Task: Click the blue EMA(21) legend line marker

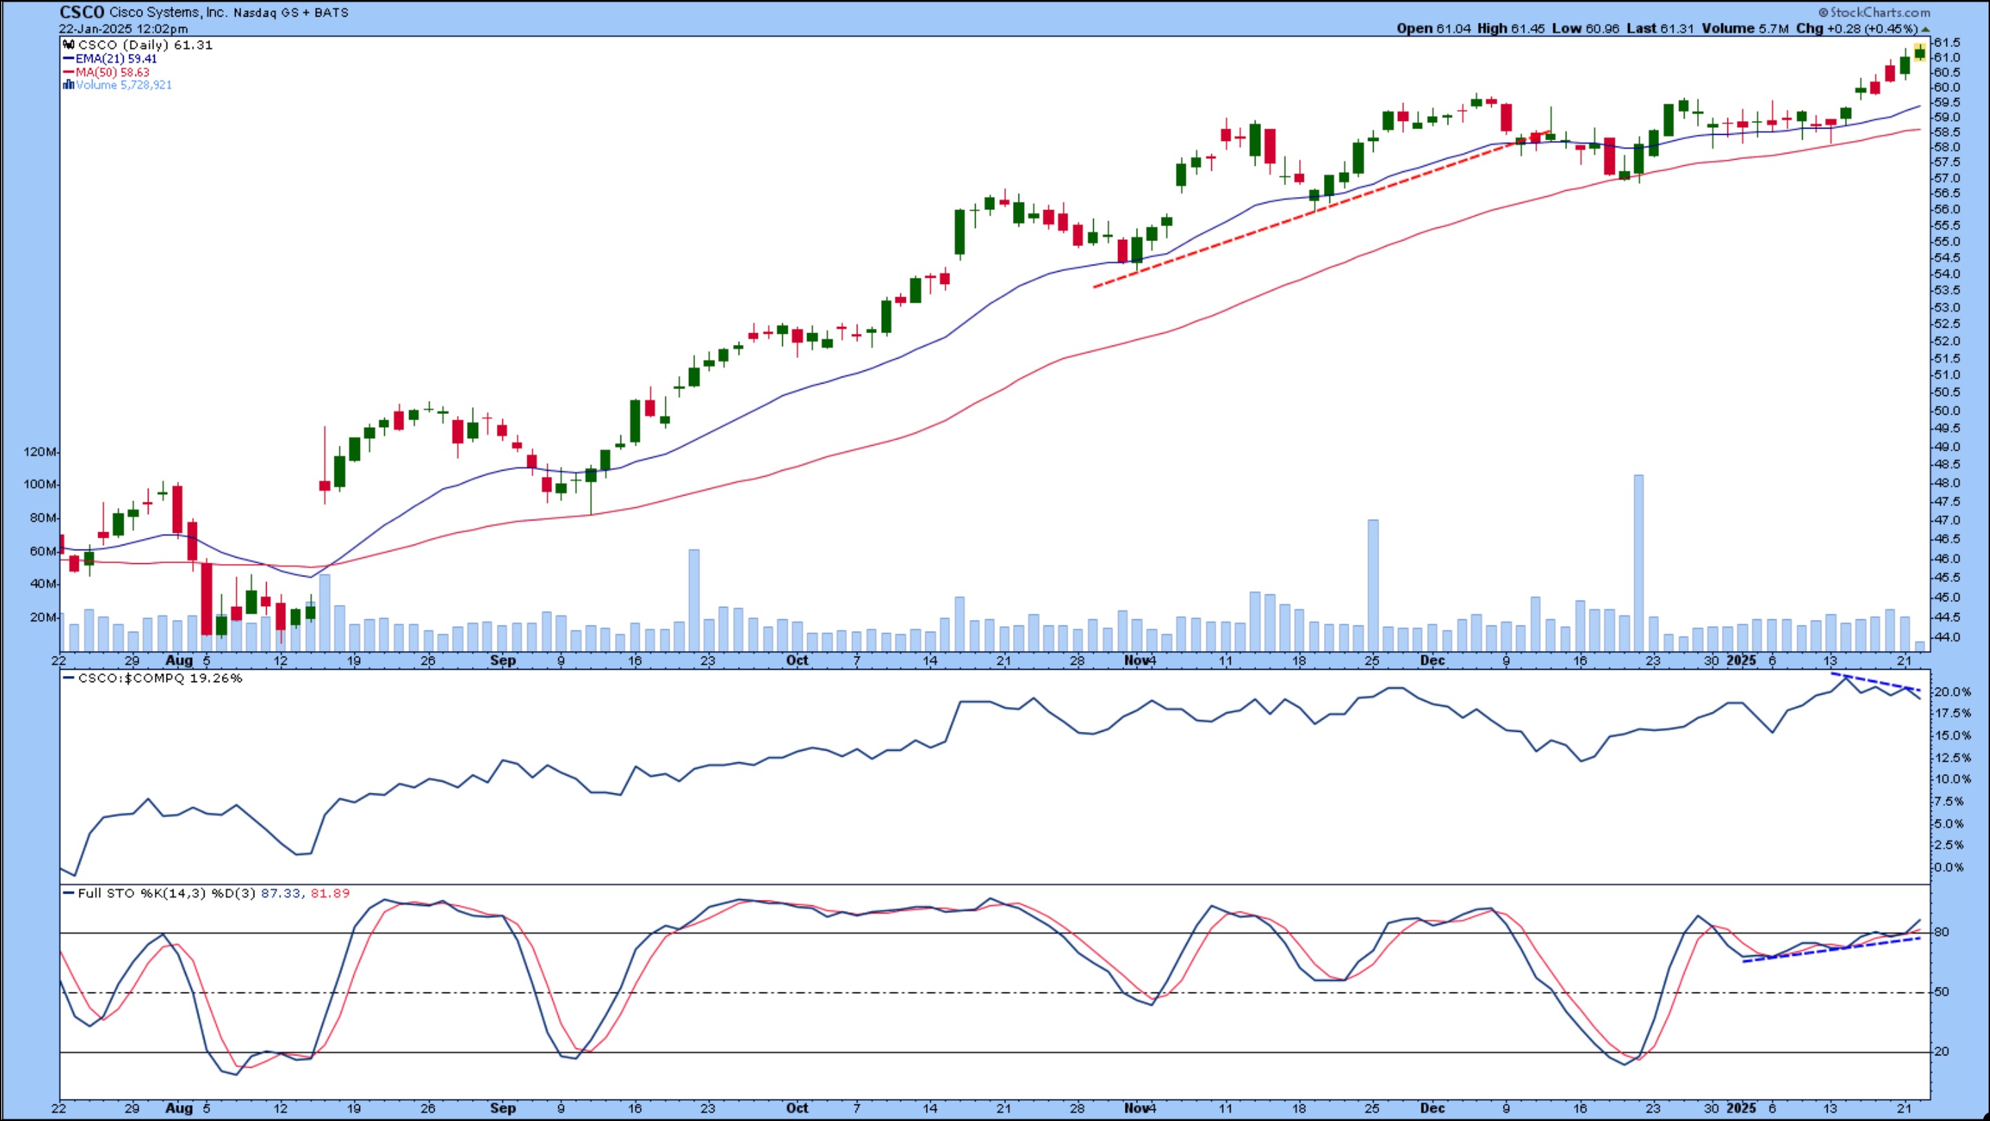Action: click(69, 59)
